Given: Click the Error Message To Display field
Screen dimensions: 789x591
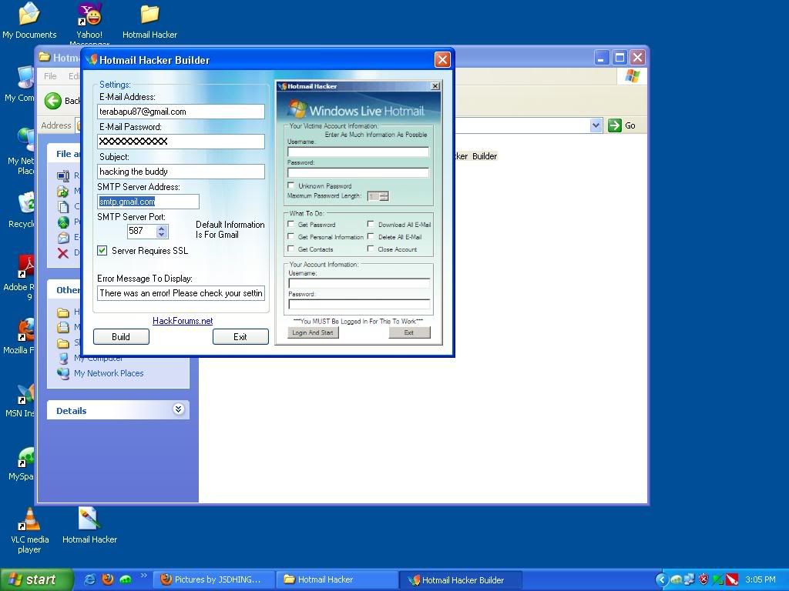Looking at the screenshot, I should pyautogui.click(x=180, y=293).
